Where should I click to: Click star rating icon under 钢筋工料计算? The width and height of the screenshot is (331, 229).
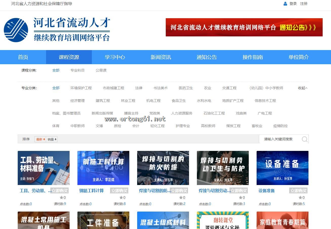pos(121,198)
